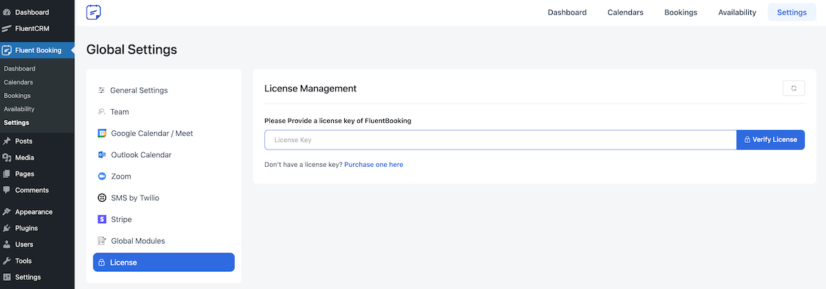
Task: Focus the License Key input field
Action: click(x=500, y=139)
